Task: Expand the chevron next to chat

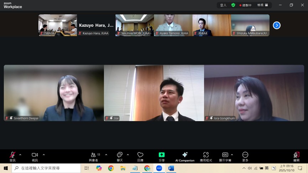Action: [x=128, y=155]
